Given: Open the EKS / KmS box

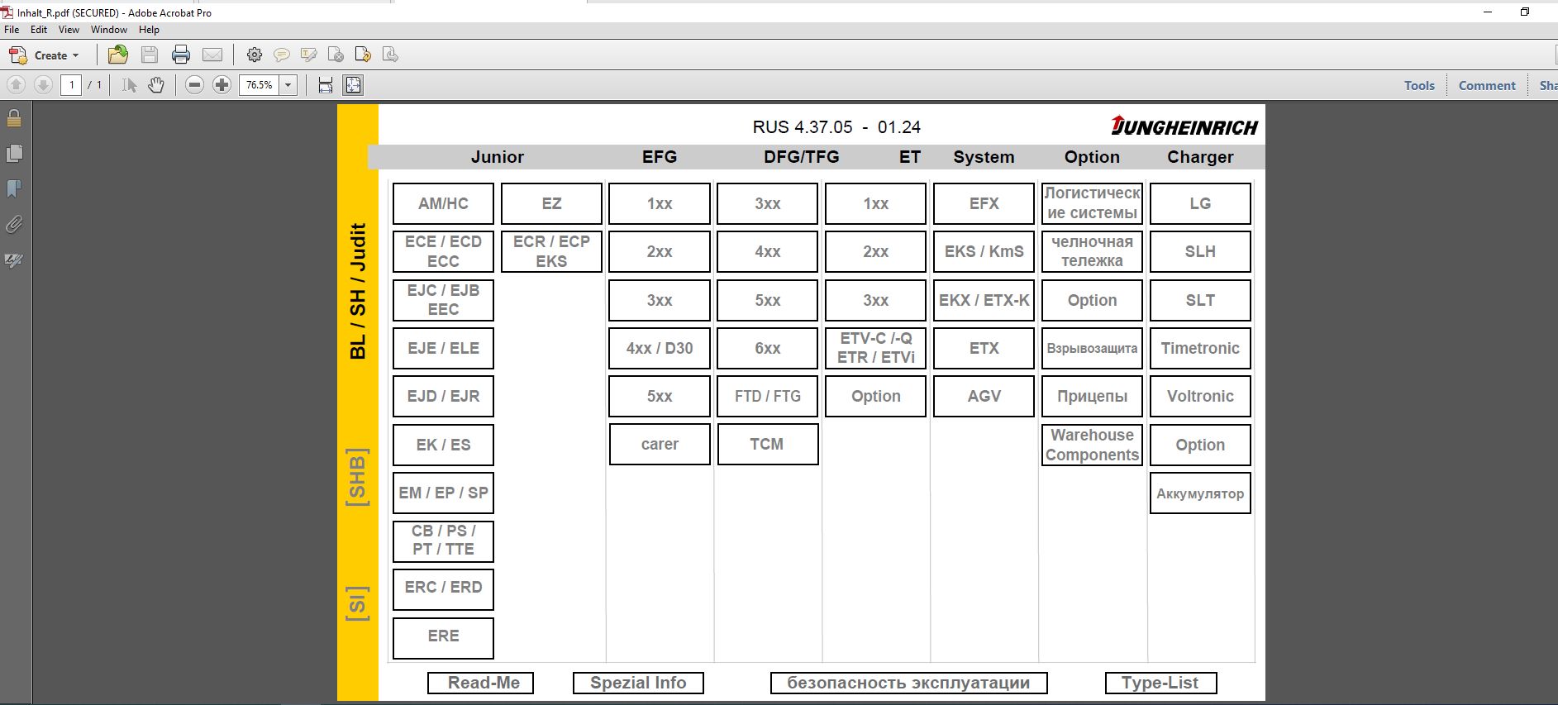Looking at the screenshot, I should (x=984, y=251).
